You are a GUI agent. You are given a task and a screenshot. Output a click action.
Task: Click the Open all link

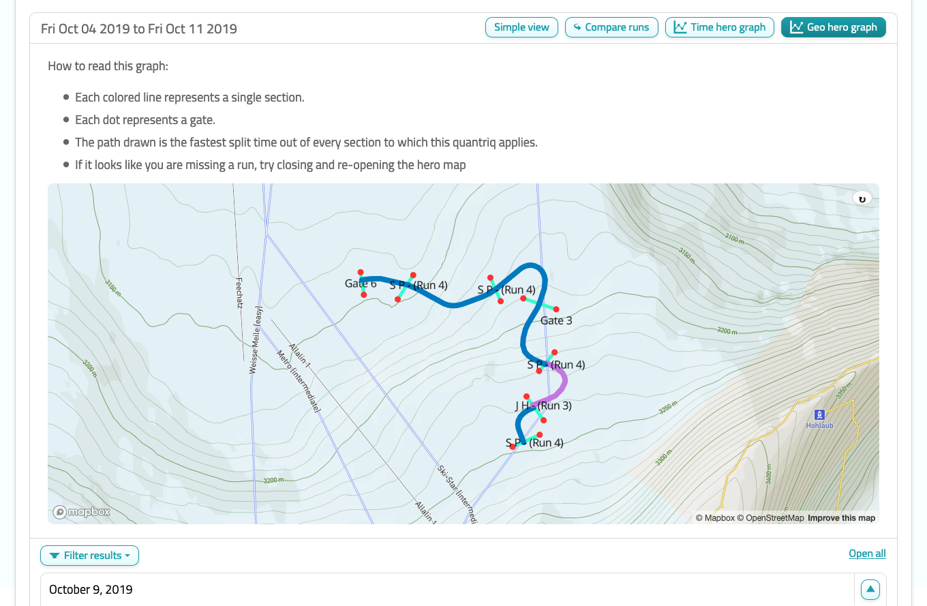point(867,554)
